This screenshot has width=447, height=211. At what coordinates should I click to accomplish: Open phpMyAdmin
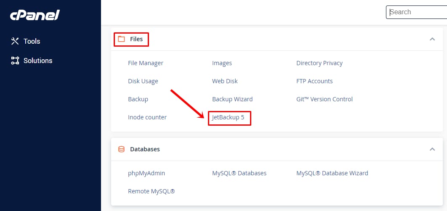tap(146, 173)
